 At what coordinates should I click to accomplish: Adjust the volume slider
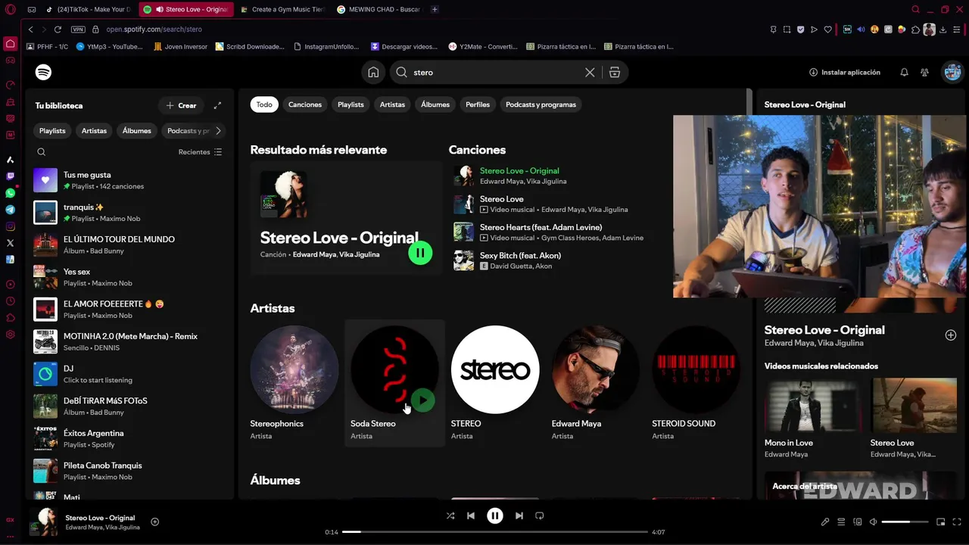(x=905, y=522)
